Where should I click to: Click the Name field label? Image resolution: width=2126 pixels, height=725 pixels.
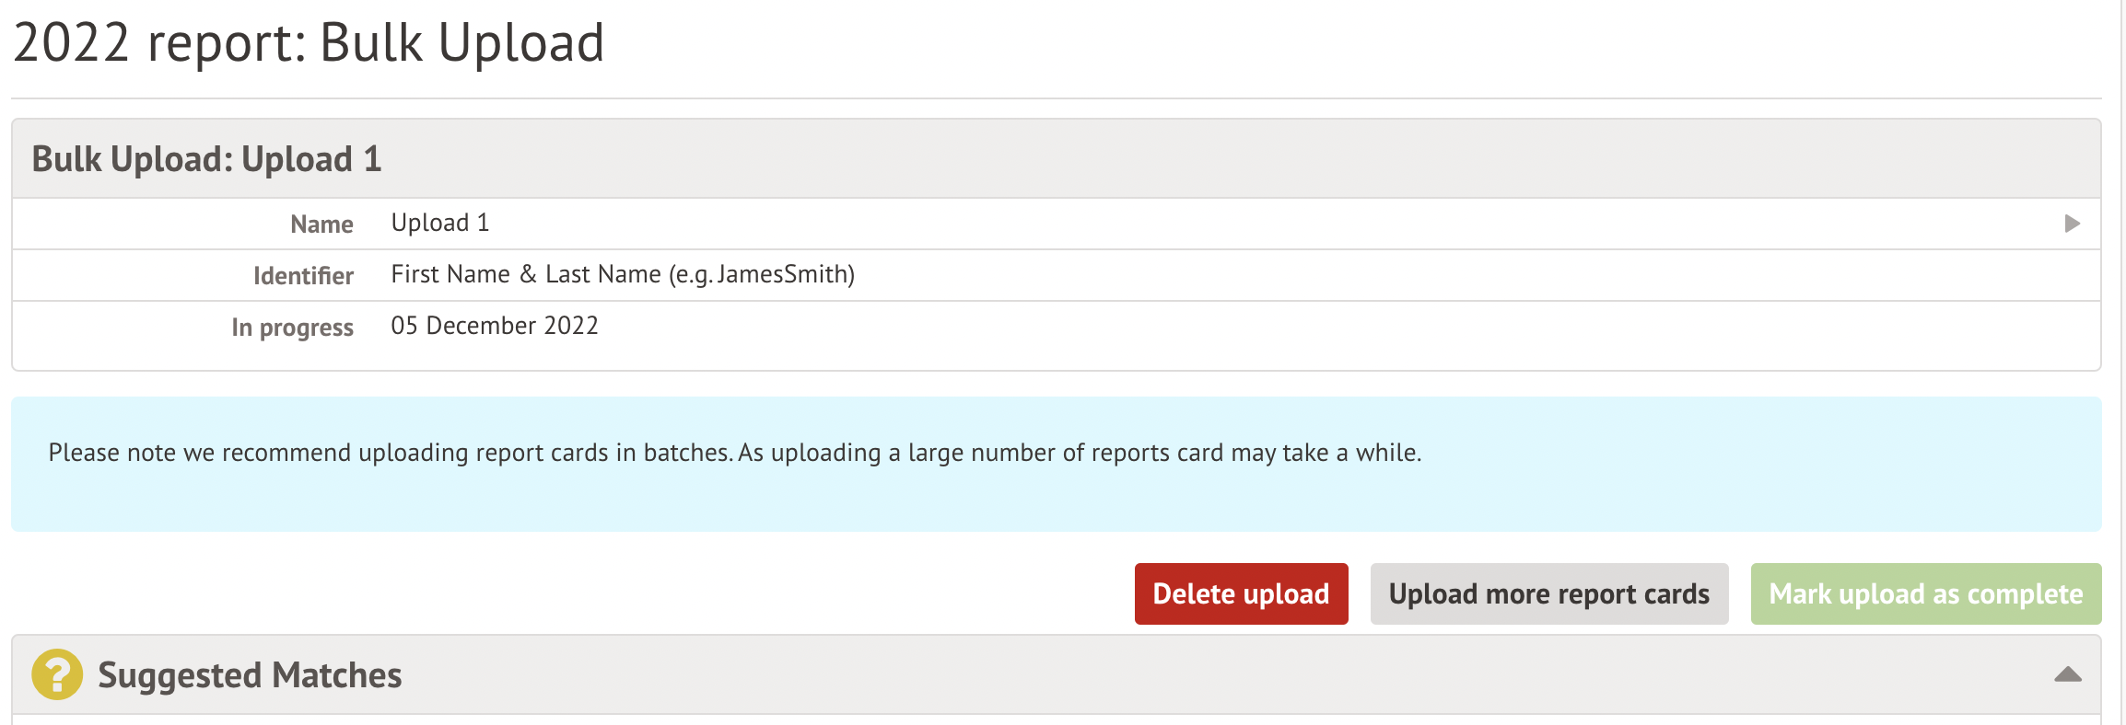click(x=321, y=224)
